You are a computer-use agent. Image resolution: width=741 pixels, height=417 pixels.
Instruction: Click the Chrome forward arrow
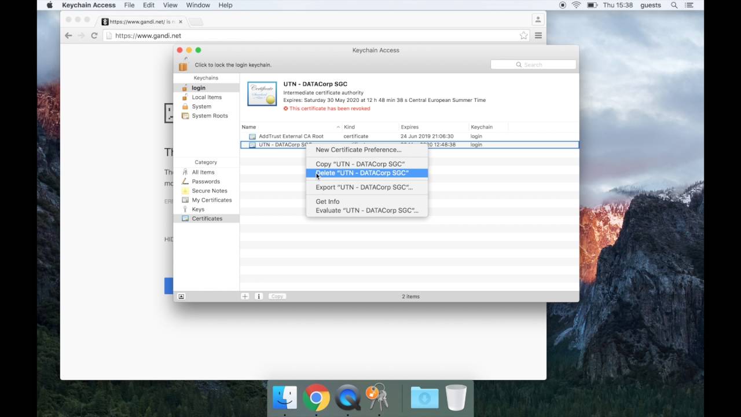tap(81, 35)
